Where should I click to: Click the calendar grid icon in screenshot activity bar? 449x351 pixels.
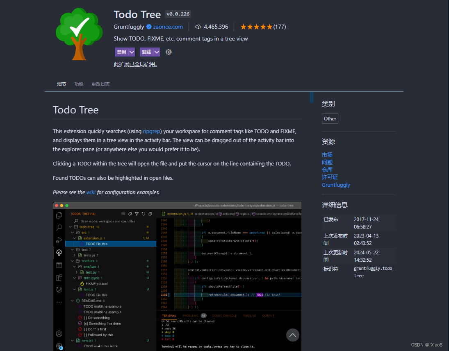pyautogui.click(x=59, y=265)
